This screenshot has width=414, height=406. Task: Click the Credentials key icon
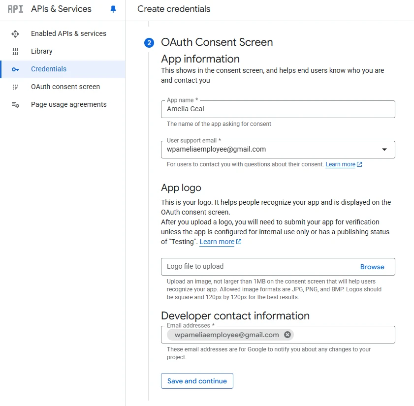(x=15, y=69)
